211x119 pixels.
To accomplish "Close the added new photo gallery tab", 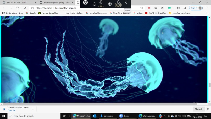I will pyautogui.click(x=73, y=2).
